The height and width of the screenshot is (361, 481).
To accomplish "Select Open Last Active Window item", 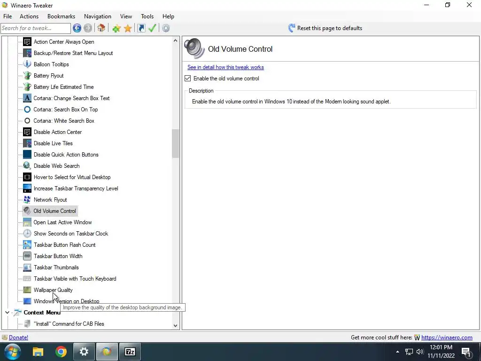I will click(62, 222).
